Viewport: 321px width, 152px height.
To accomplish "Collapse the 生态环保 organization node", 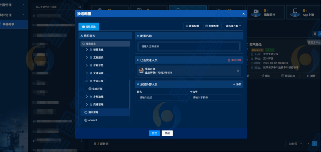I will click(x=87, y=81).
